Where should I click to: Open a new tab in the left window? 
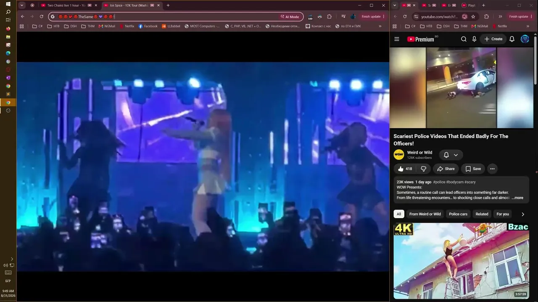point(168,5)
